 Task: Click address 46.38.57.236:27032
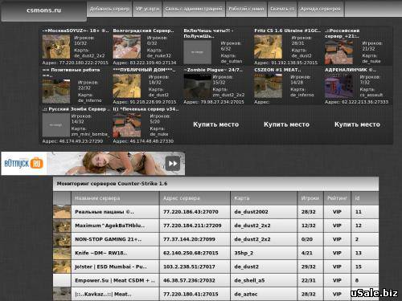[189, 280]
